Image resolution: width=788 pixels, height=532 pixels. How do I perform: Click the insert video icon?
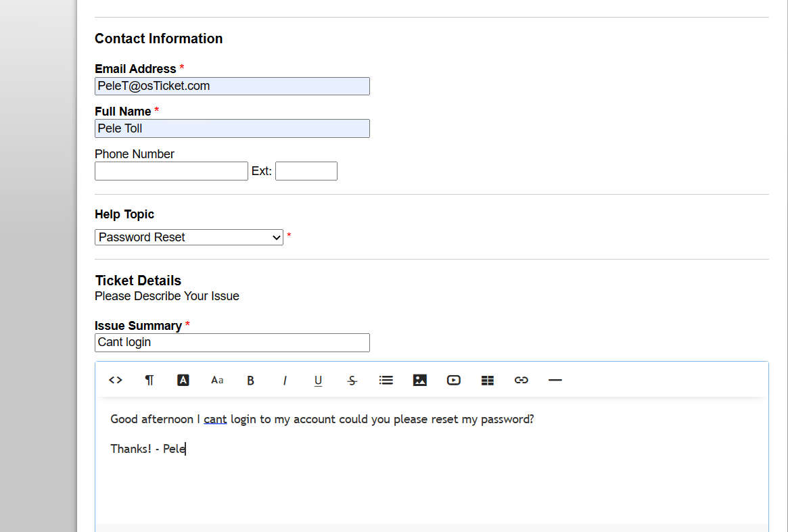[453, 380]
